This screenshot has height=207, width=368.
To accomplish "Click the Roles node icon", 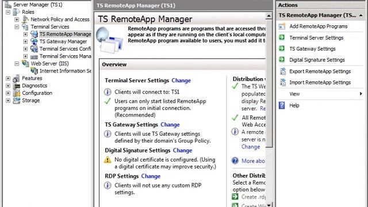I will tap(17, 11).
